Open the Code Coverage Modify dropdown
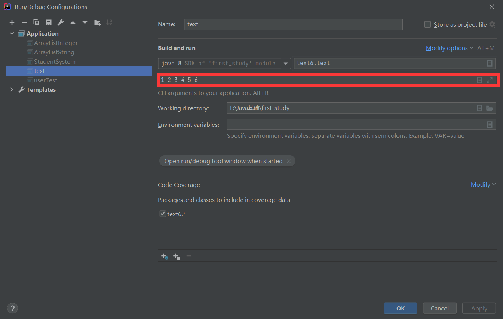The width and height of the screenshot is (503, 319). (x=483, y=185)
